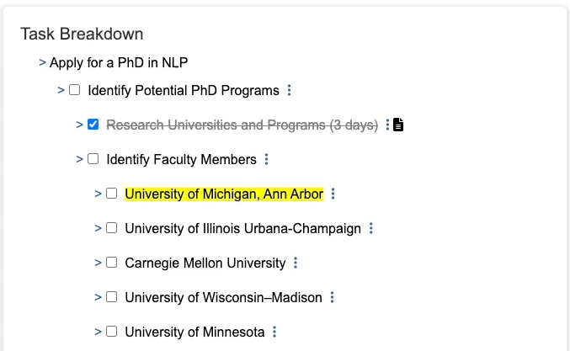Uncheck Research Universities and Programs checkbox
This screenshot has height=351, width=570.
coord(93,125)
